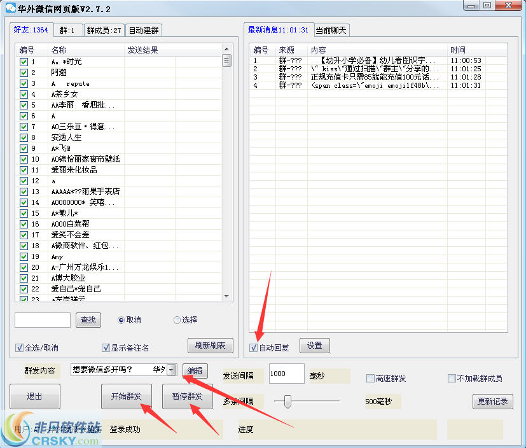Screen dimensions: 526x448
Task: Click the friend search input field
Action: click(x=43, y=320)
